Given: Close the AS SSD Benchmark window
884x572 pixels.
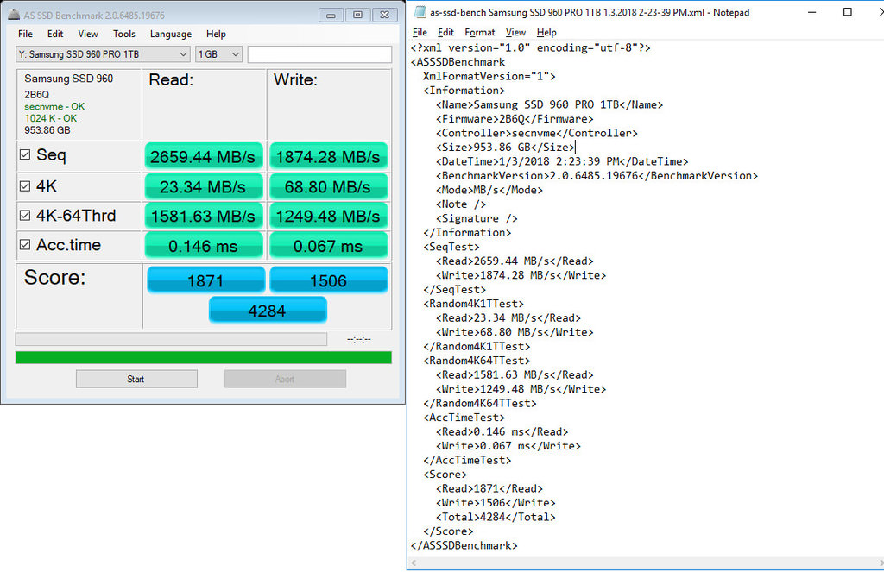Looking at the screenshot, I should pyautogui.click(x=384, y=16).
